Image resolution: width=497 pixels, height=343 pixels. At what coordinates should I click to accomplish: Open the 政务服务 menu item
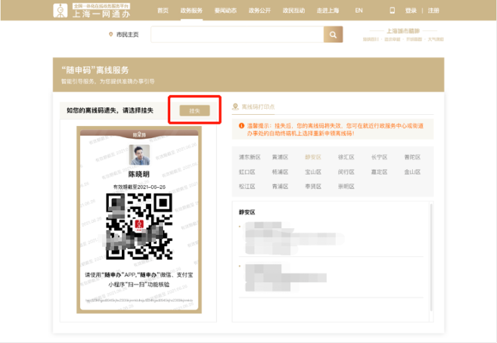pos(192,11)
